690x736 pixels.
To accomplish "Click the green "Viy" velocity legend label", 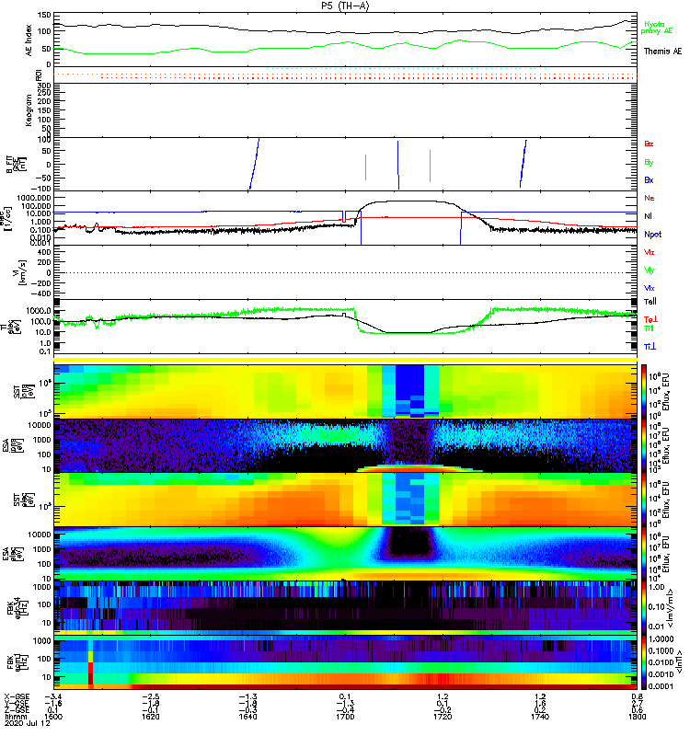I will [x=649, y=270].
